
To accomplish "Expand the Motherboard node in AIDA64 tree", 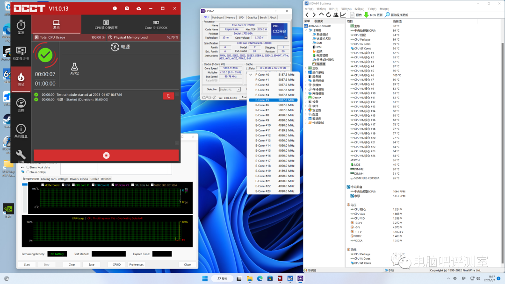I will (x=306, y=68).
